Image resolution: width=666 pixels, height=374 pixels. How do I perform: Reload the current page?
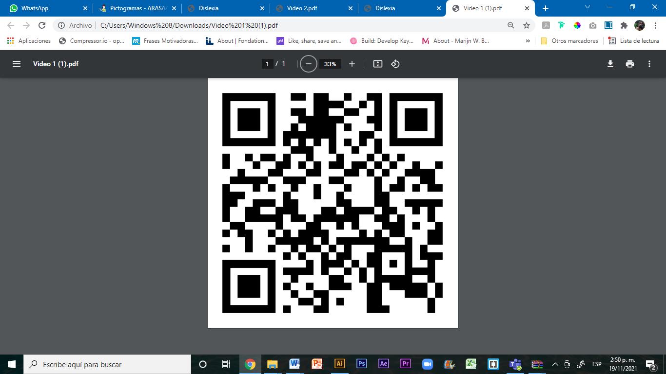coord(42,25)
